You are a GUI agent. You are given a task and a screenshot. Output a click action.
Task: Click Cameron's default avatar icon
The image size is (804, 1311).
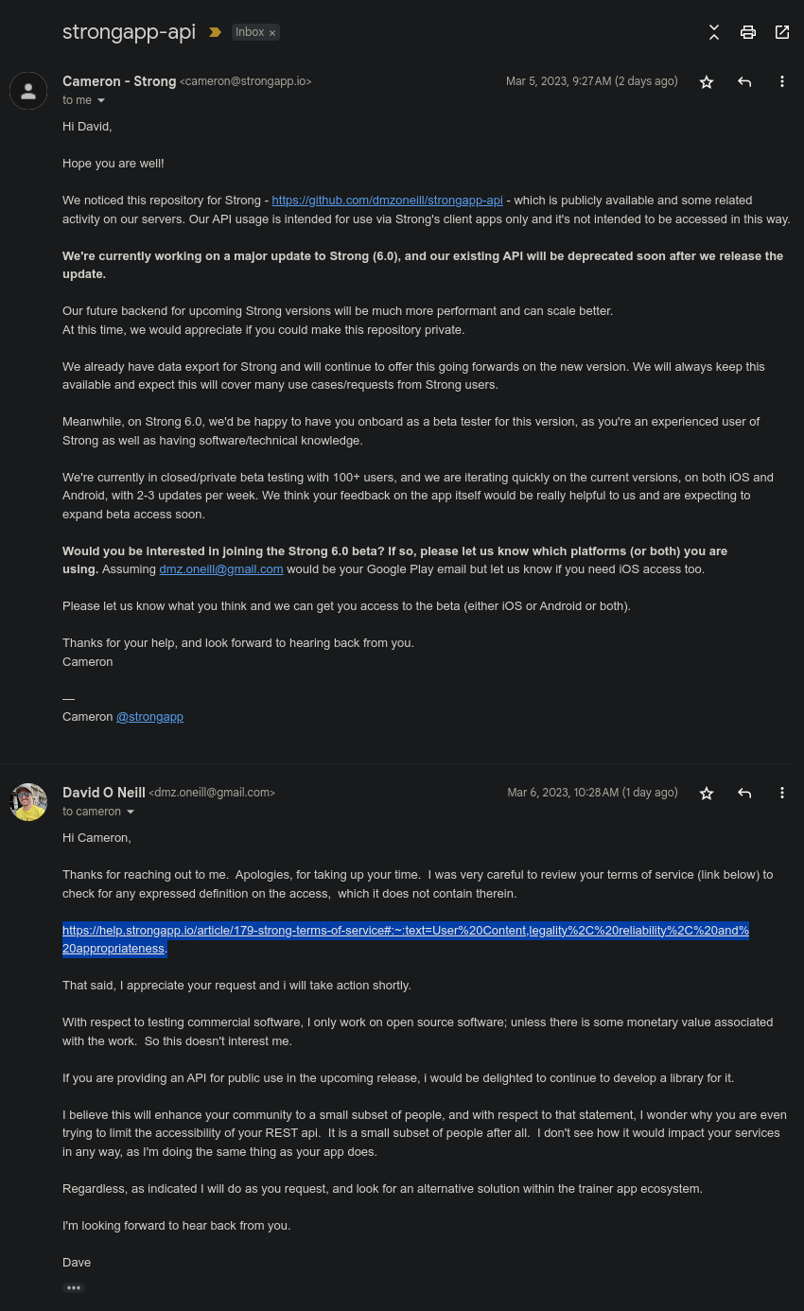28,91
